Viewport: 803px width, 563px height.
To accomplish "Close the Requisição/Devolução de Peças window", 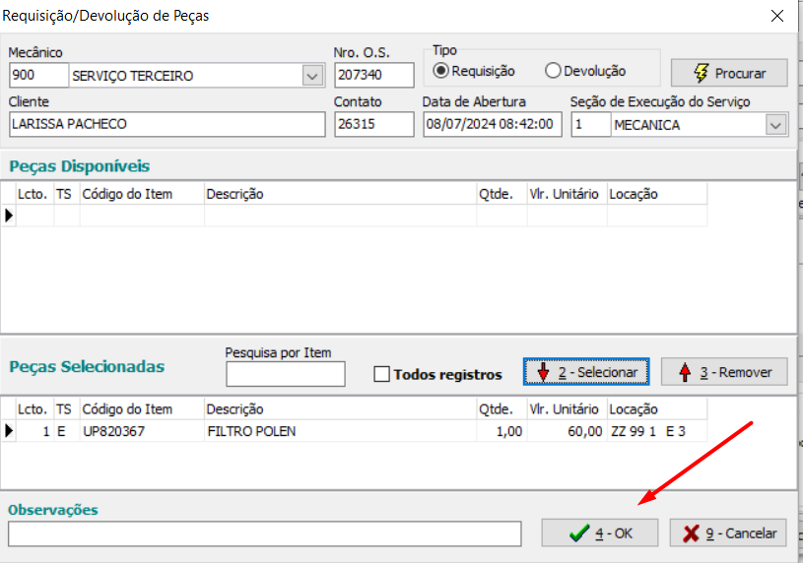I will tap(776, 16).
